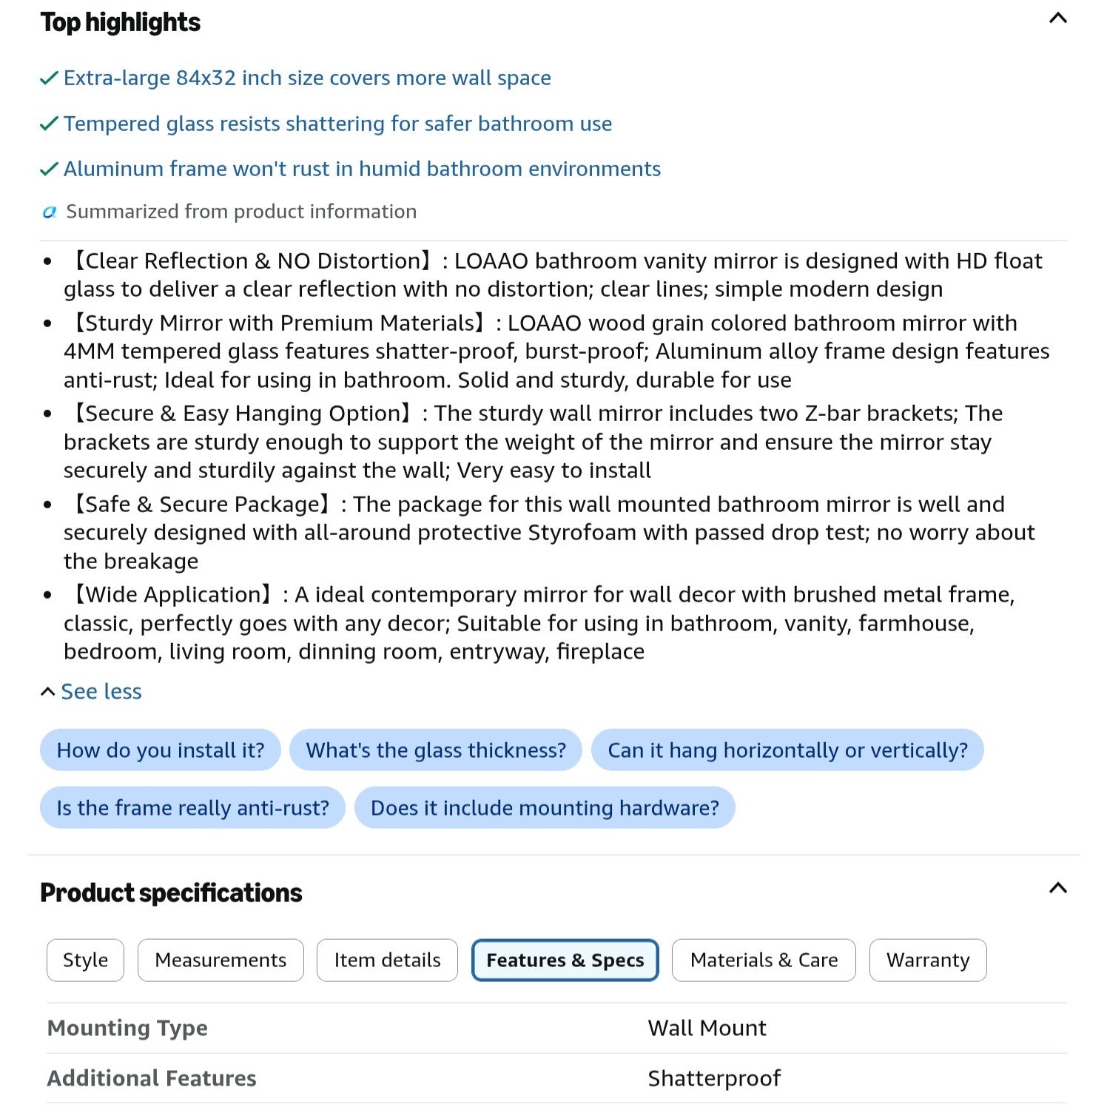Ask "How do you install it?"
The image size is (1107, 1107).
[161, 750]
